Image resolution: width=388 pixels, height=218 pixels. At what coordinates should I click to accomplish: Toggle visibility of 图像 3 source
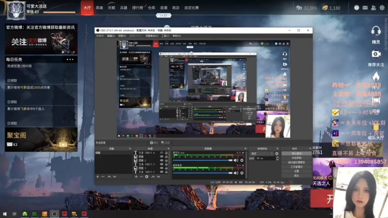pyautogui.click(x=162, y=168)
